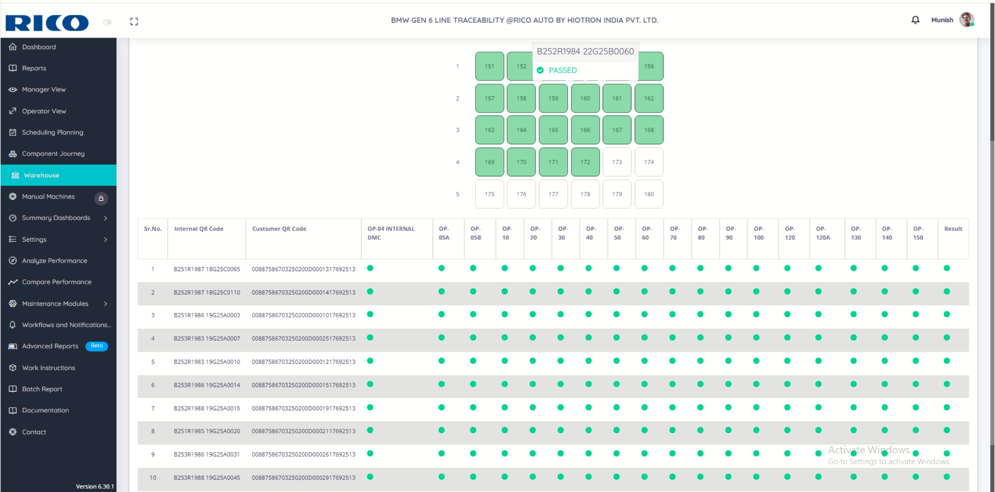Select warehouse slot 172
The width and height of the screenshot is (995, 492).
[x=585, y=162]
